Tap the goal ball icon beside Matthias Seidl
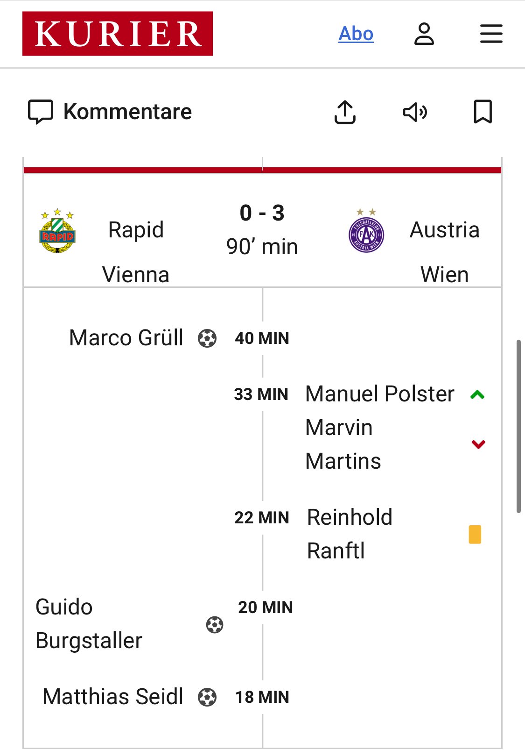Viewport: 525px width, 750px height. coord(207,697)
